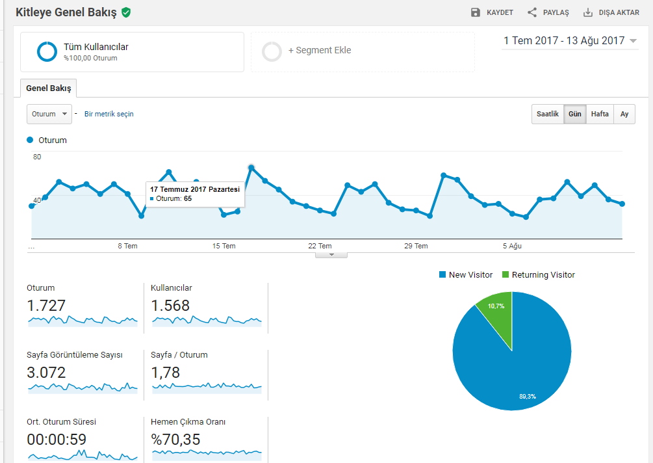653x463 pixels.
Task: Click the + Segment Ekle button
Action: (x=320, y=51)
